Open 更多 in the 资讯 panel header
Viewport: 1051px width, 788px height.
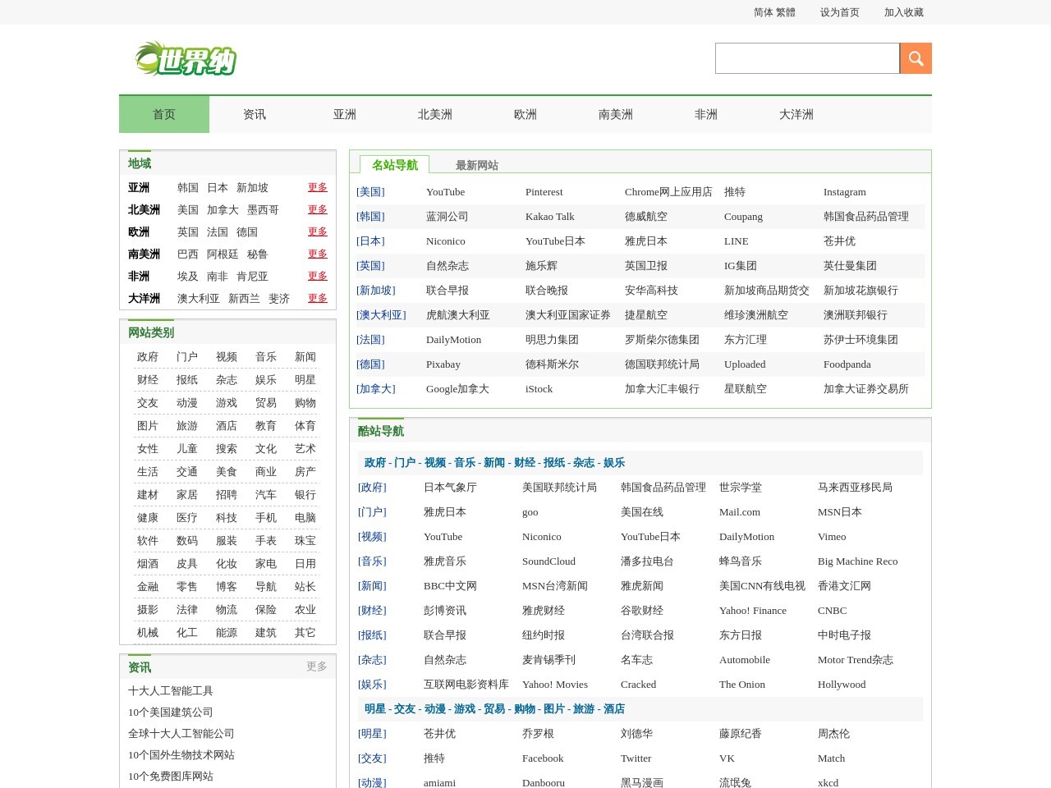click(x=317, y=667)
